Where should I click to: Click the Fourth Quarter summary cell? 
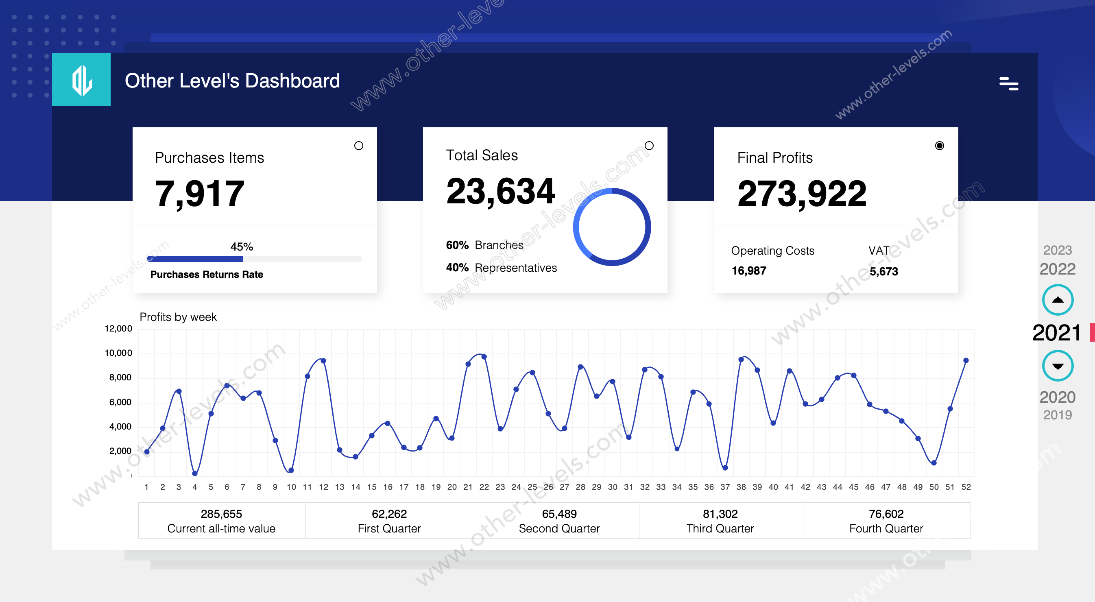pyautogui.click(x=886, y=520)
